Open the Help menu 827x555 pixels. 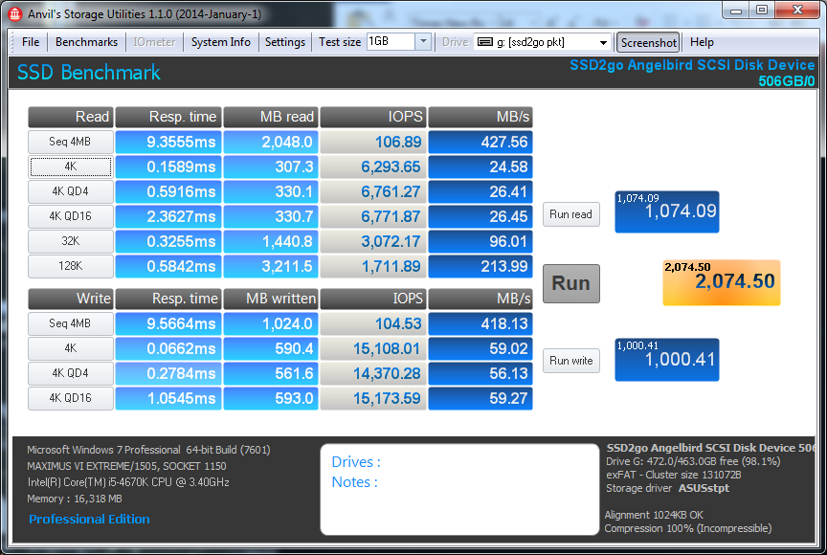tap(702, 42)
